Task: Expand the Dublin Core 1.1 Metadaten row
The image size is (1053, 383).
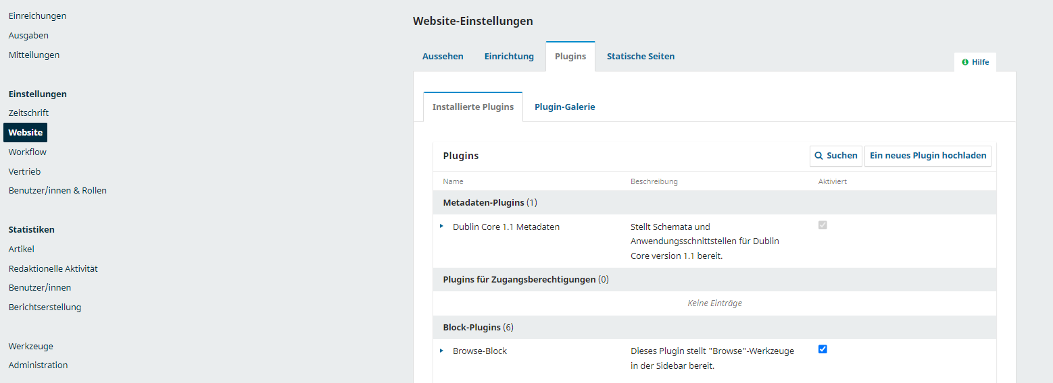Action: coord(442,227)
